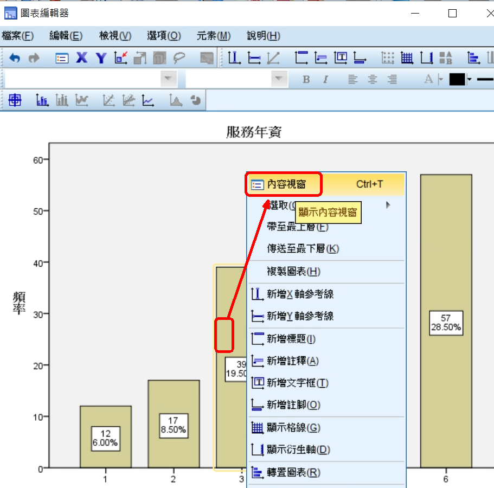494x488 pixels.
Task: Click the insert text box toolbar icon
Action: click(x=341, y=58)
